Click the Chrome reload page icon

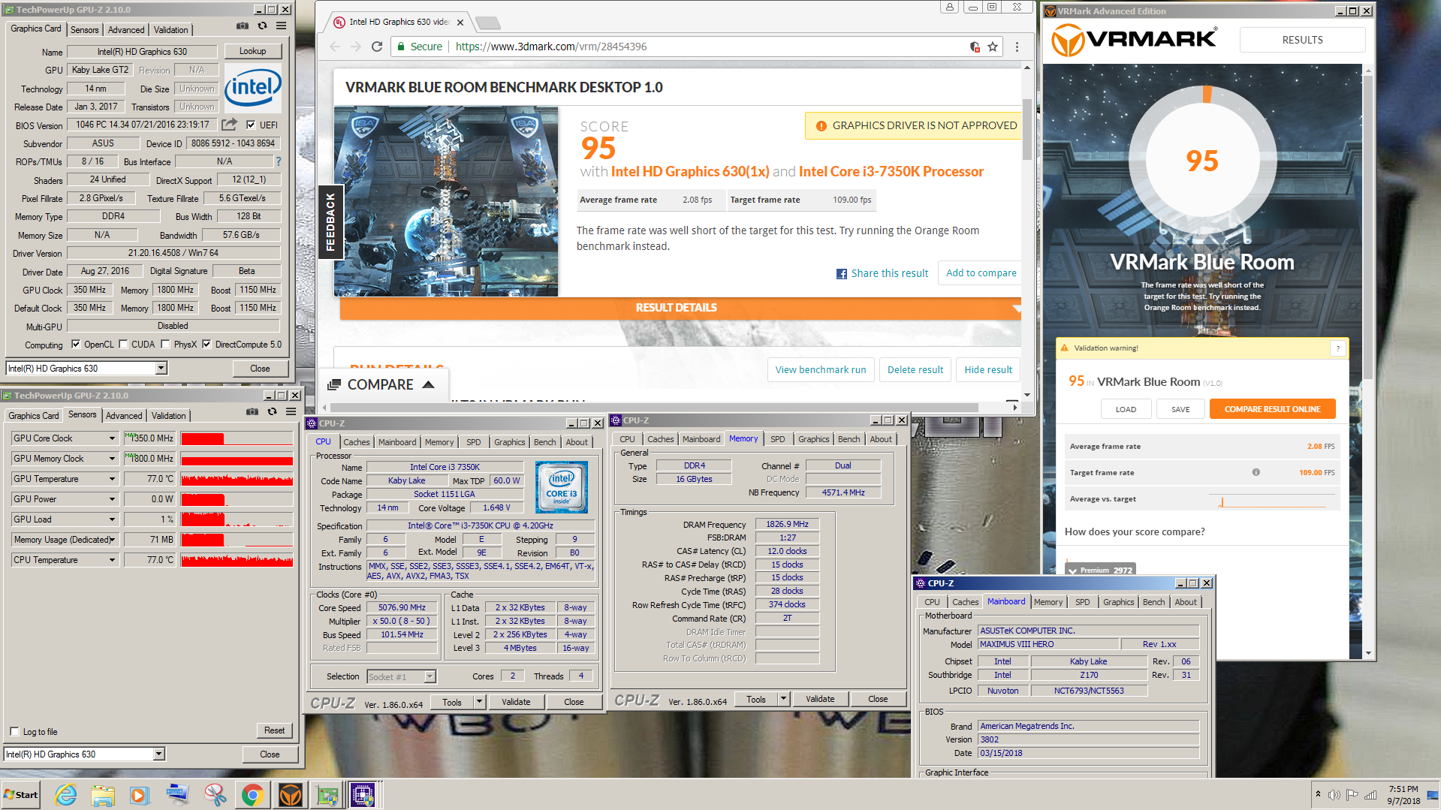(x=377, y=47)
